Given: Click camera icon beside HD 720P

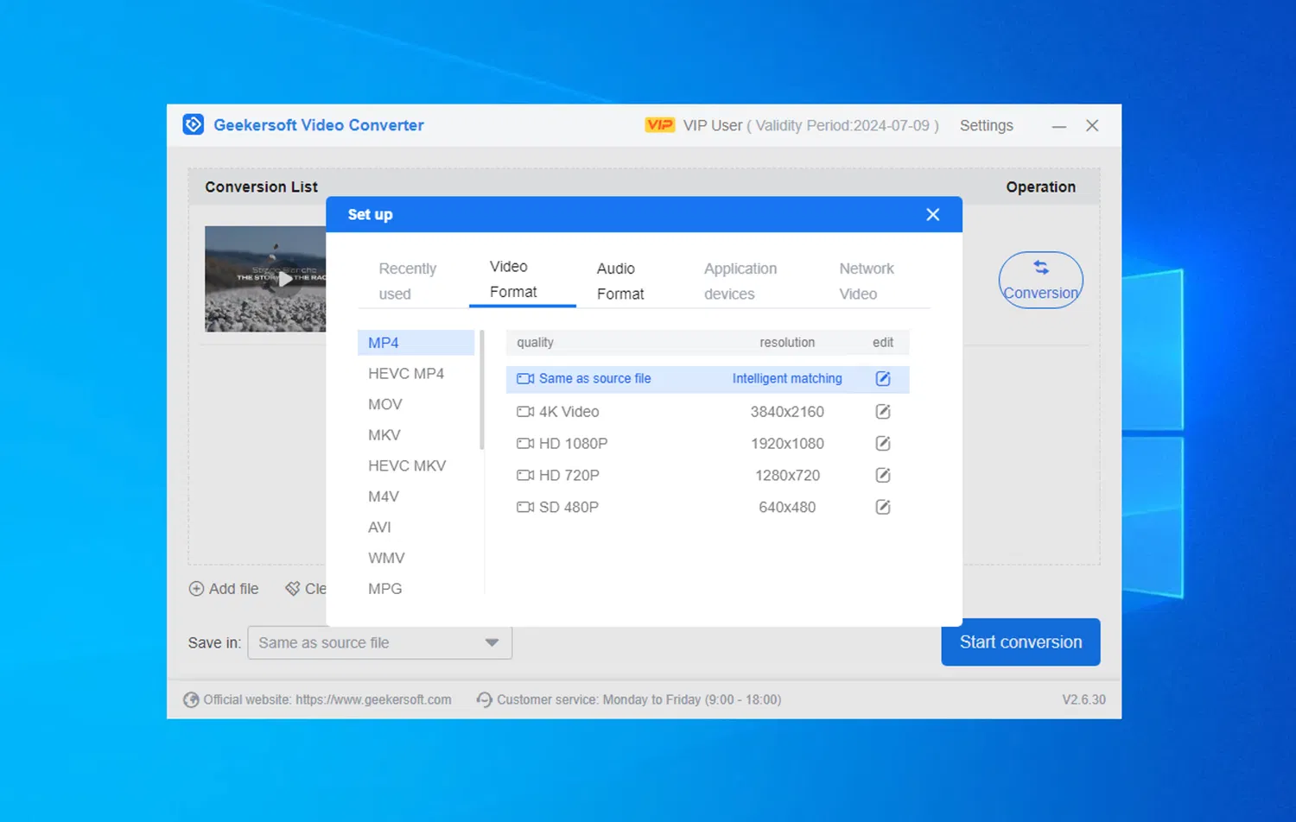Looking at the screenshot, I should (525, 475).
